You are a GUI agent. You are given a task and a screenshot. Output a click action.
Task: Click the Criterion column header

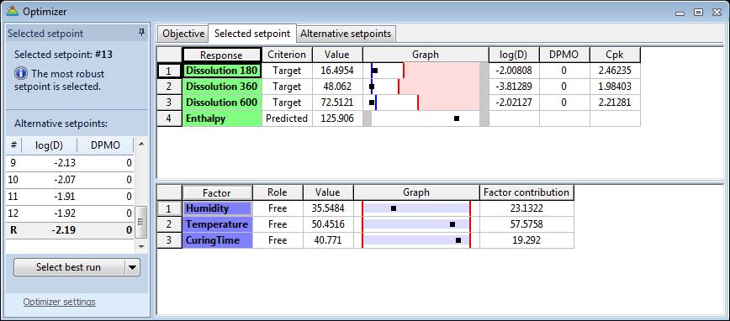tap(287, 55)
